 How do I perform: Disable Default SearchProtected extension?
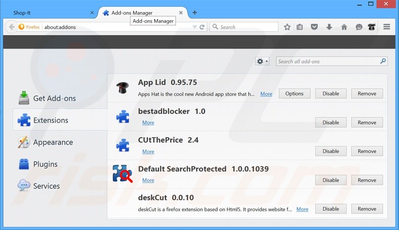pos(331,180)
